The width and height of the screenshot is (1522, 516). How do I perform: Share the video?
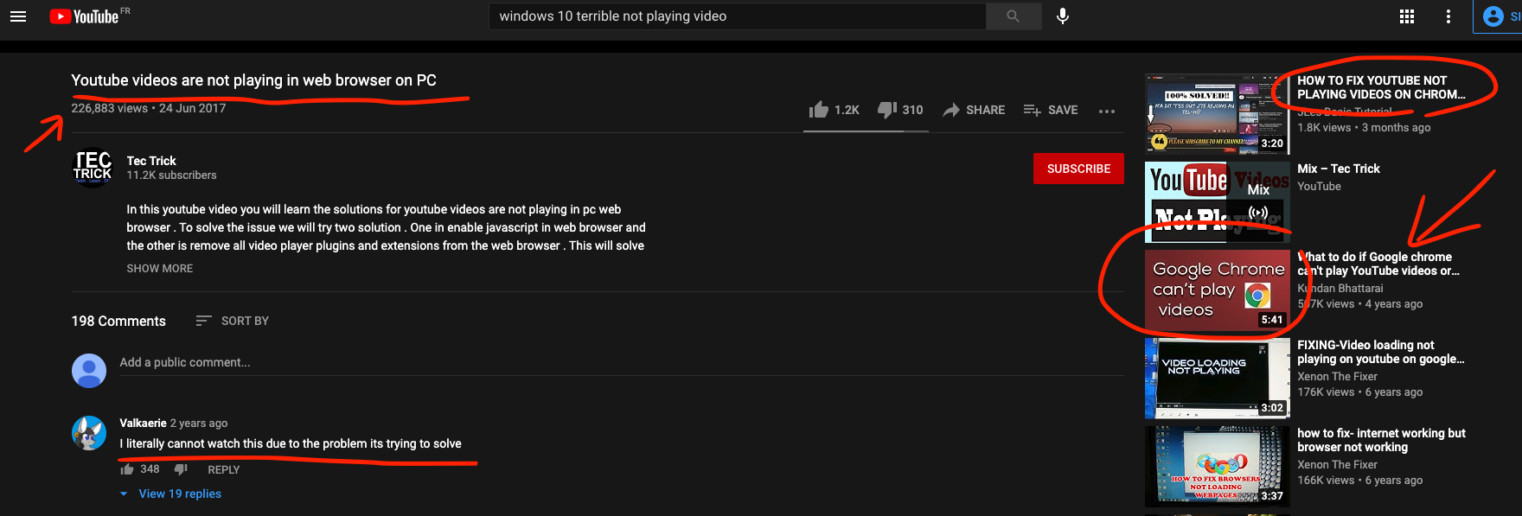tap(974, 110)
